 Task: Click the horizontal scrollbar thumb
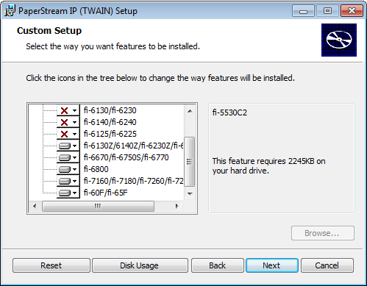point(98,206)
